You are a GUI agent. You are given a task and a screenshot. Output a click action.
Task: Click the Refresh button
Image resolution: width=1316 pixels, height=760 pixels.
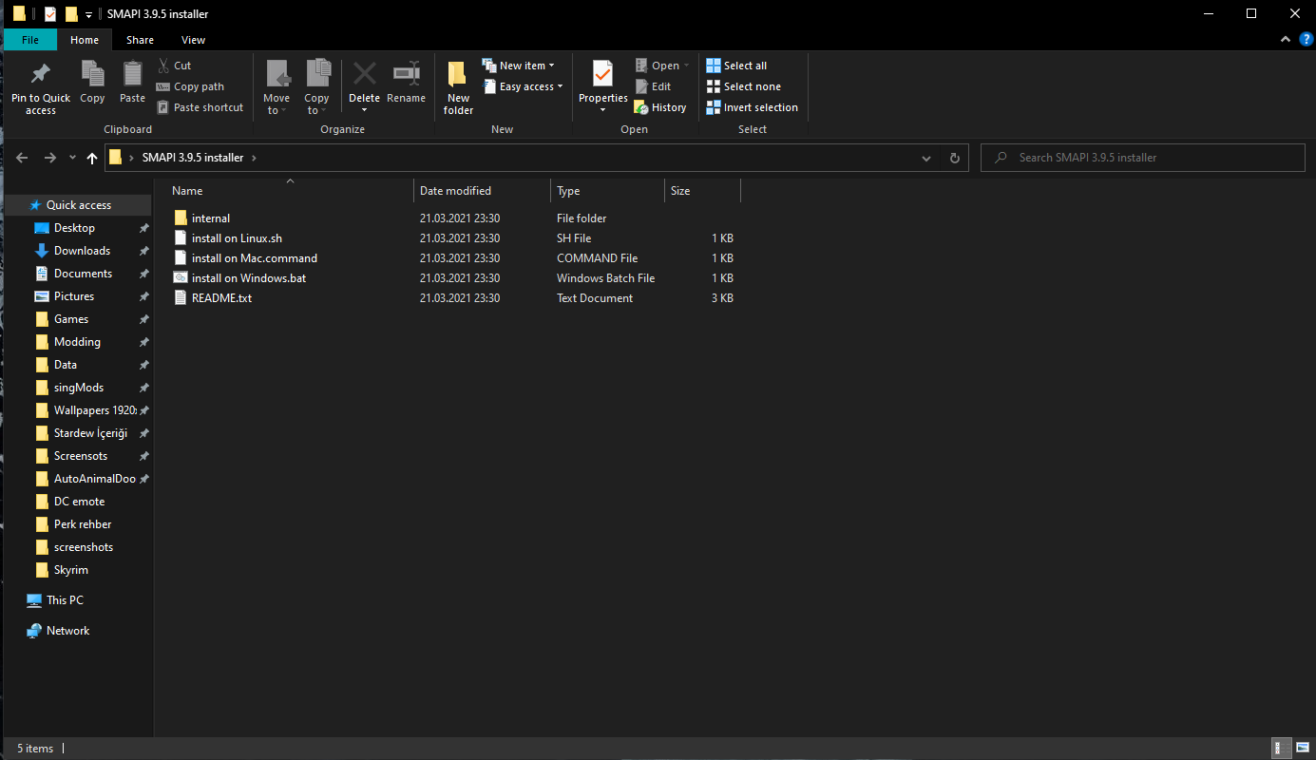955,158
